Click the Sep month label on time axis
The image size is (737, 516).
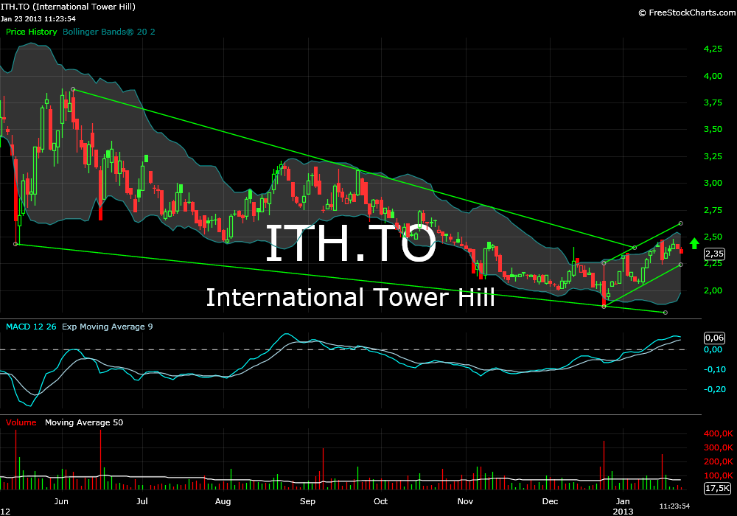click(308, 501)
